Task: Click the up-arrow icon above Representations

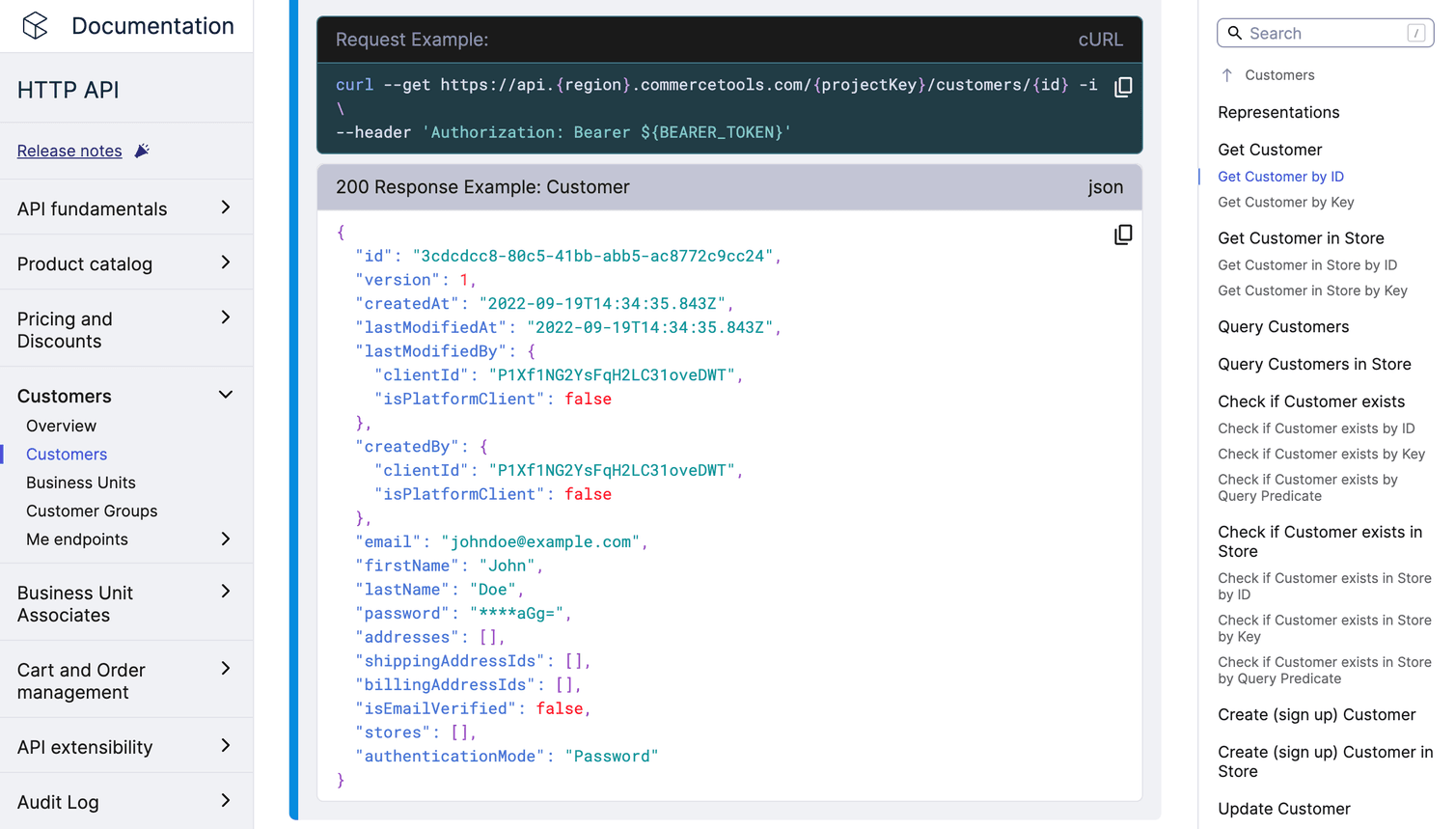Action: (x=1225, y=74)
